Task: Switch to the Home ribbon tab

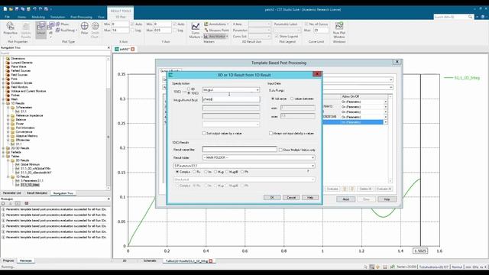Action: point(22,17)
